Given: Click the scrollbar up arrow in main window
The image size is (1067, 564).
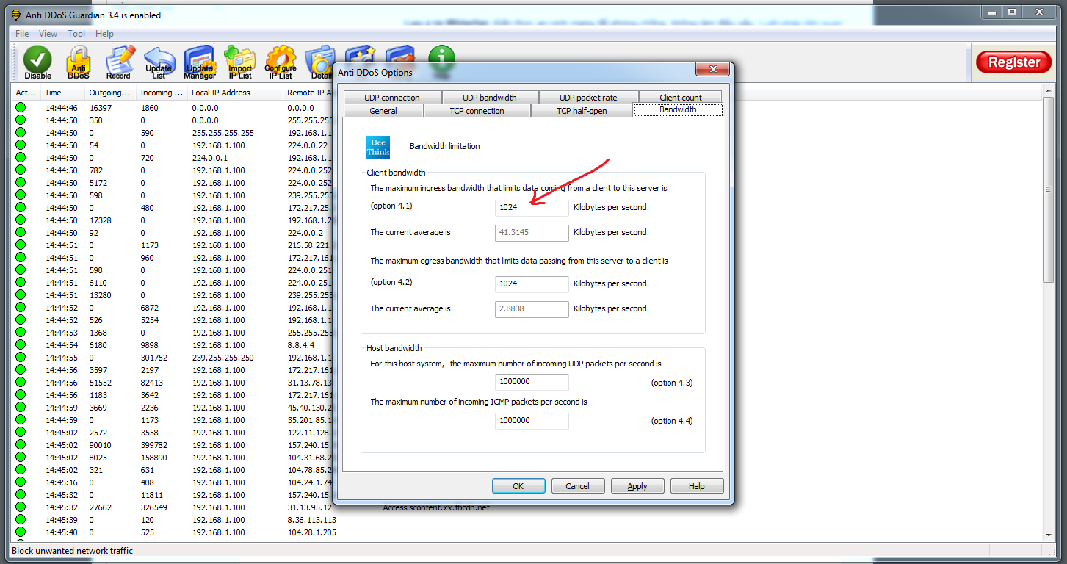Looking at the screenshot, I should [1048, 91].
